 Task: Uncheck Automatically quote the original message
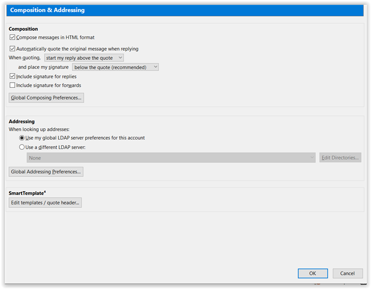point(12,49)
